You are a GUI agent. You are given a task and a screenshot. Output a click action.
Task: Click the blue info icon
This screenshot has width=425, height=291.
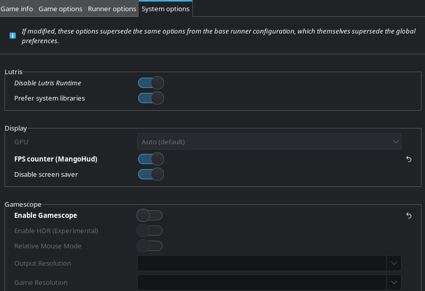(13, 36)
